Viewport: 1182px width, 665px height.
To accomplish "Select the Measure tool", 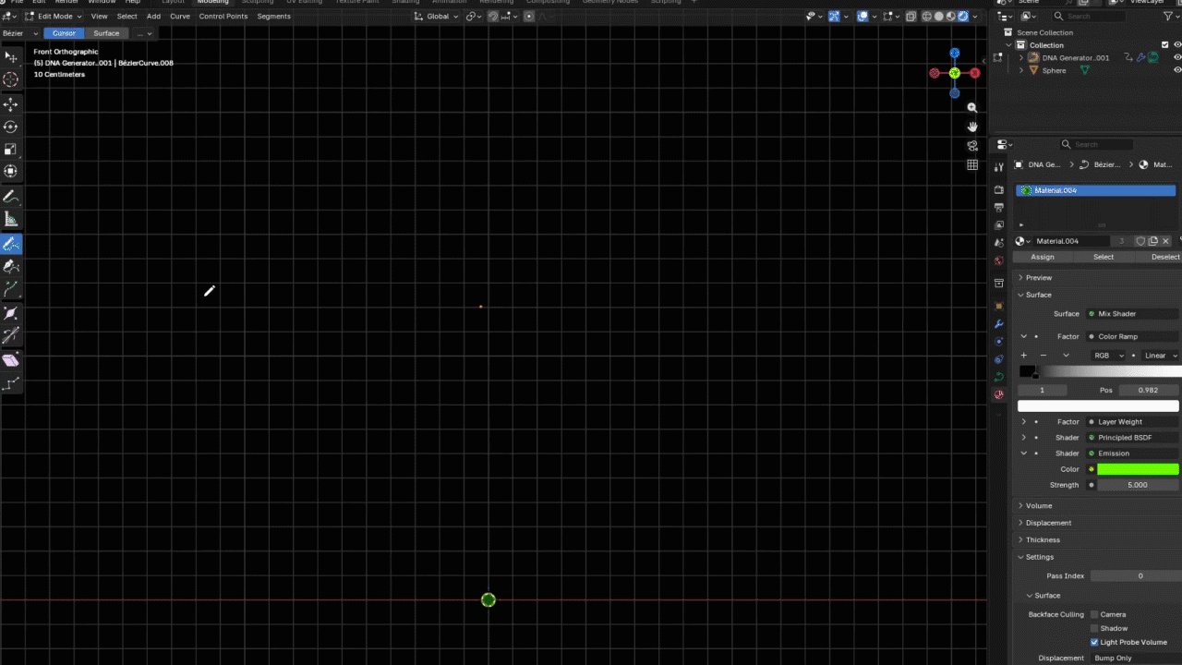I will pyautogui.click(x=11, y=219).
